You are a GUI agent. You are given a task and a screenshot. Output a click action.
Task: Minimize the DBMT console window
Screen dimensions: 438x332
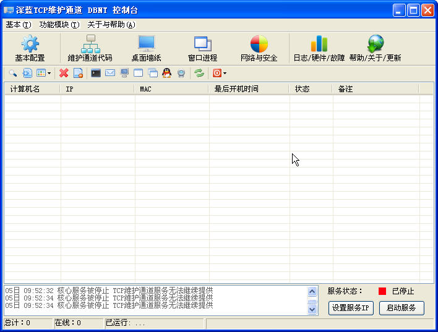pyautogui.click(x=398, y=11)
